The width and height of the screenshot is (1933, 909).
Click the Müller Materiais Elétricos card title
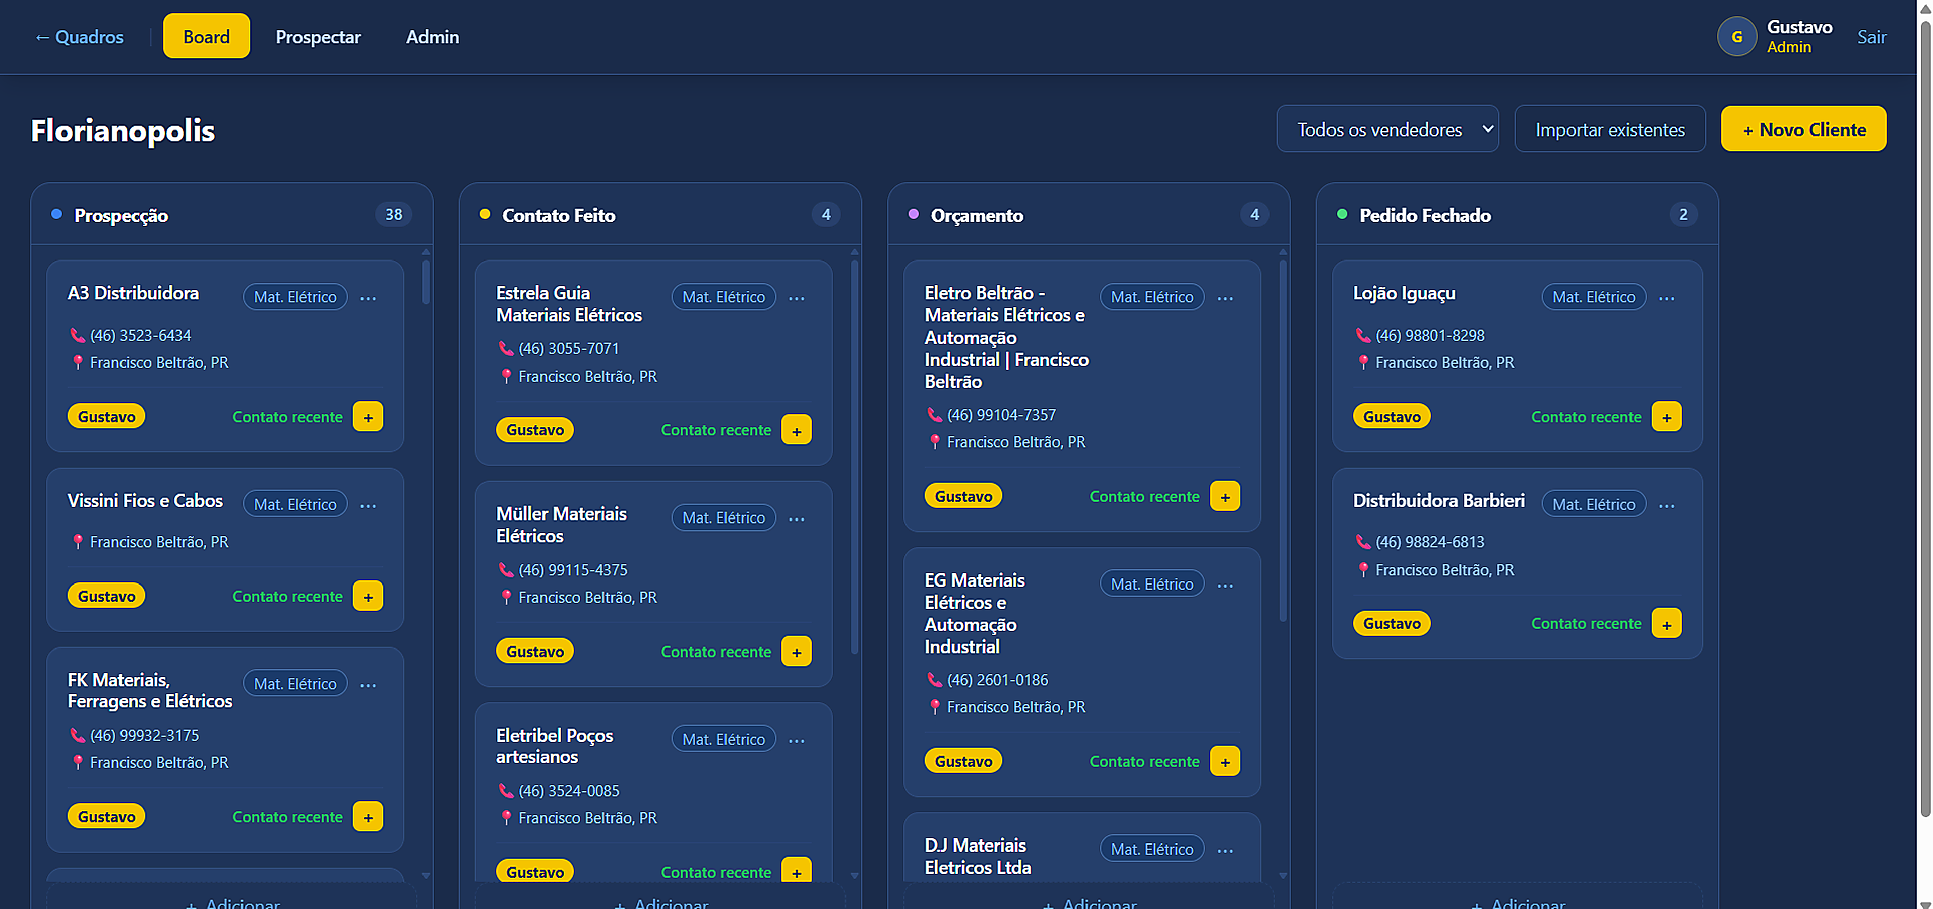561,524
